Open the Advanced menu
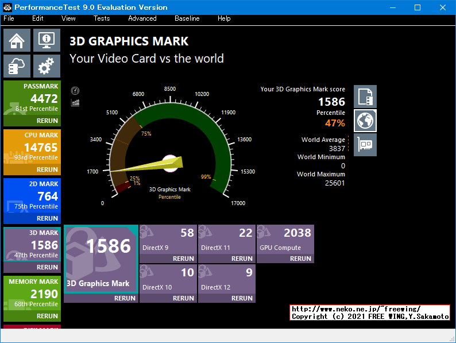Viewport: 456px width, 343px height. [x=142, y=18]
